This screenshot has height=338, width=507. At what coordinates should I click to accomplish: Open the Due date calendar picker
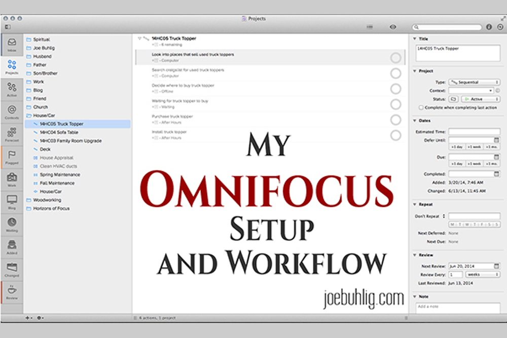coord(497,157)
